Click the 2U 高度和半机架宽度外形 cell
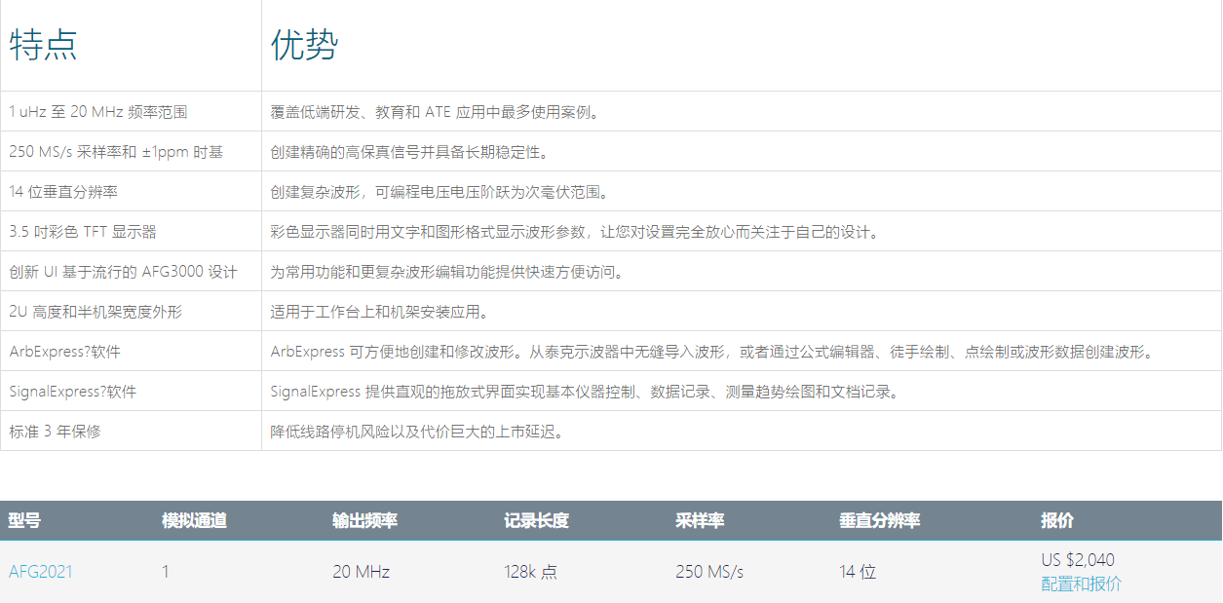The width and height of the screenshot is (1223, 603). [96, 312]
